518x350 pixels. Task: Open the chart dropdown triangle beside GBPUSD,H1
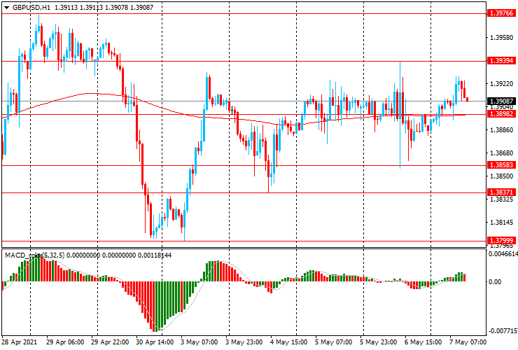click(6, 7)
